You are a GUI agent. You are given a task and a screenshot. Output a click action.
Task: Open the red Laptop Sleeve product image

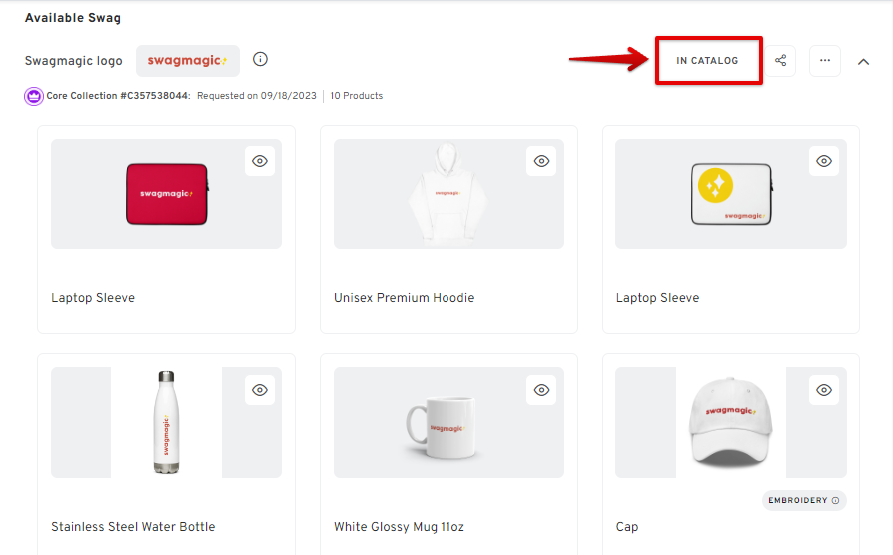coord(166,194)
